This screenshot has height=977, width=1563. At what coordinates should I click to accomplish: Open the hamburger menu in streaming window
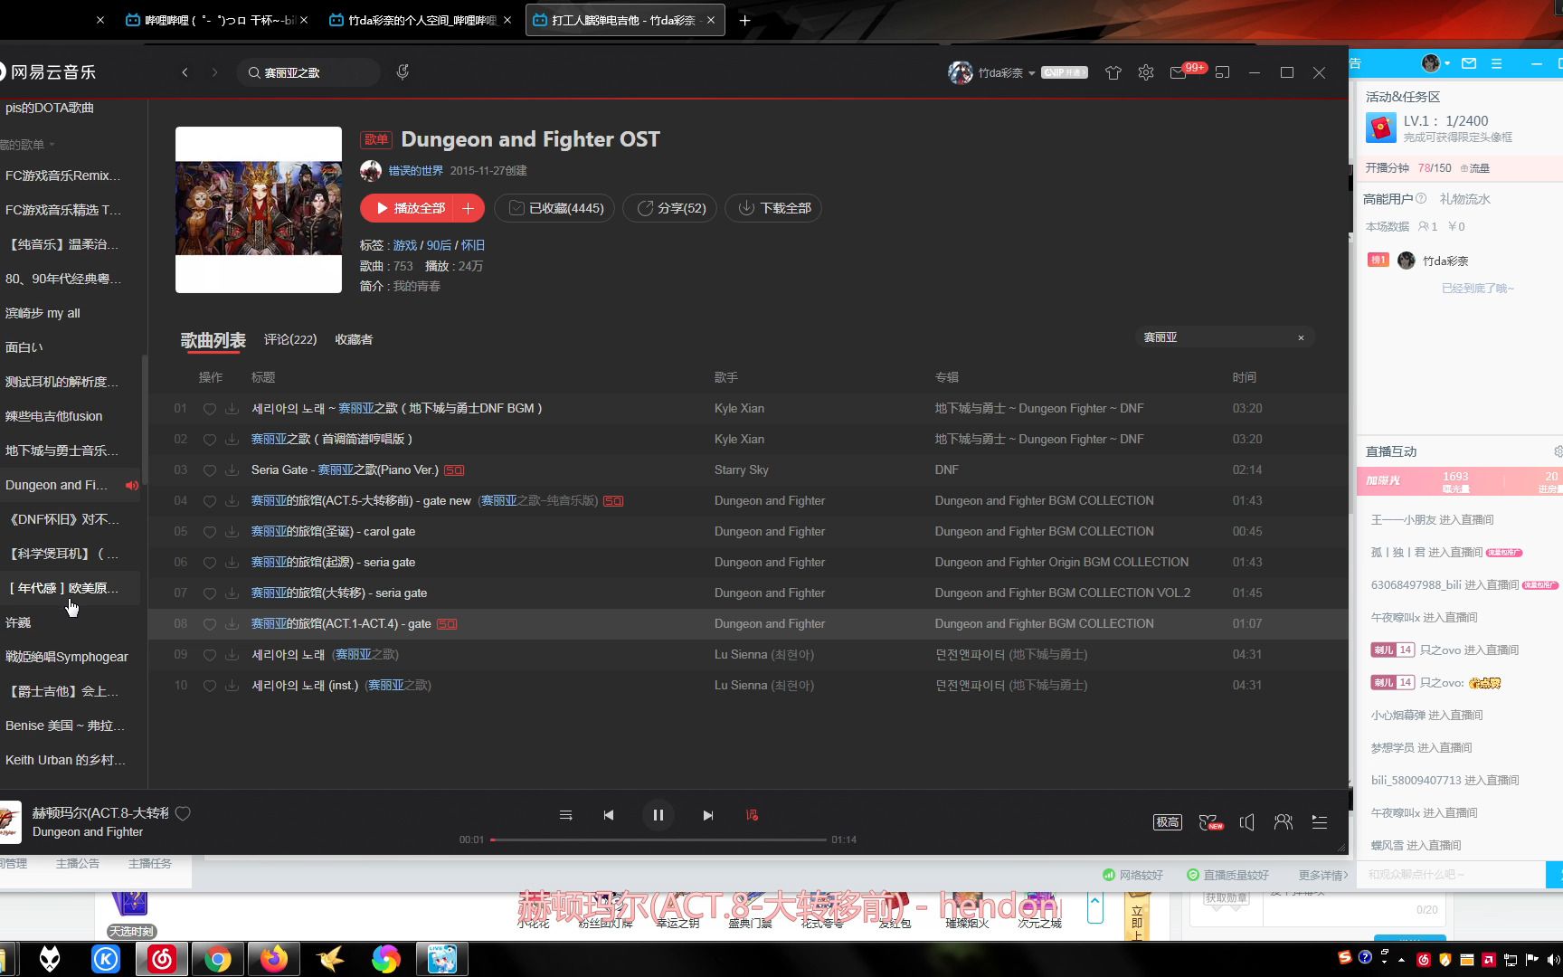(x=1496, y=63)
